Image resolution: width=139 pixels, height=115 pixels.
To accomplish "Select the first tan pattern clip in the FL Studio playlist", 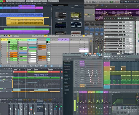I will click(x=112, y=69).
